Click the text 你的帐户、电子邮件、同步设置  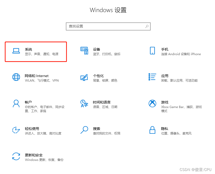[x=45, y=109]
